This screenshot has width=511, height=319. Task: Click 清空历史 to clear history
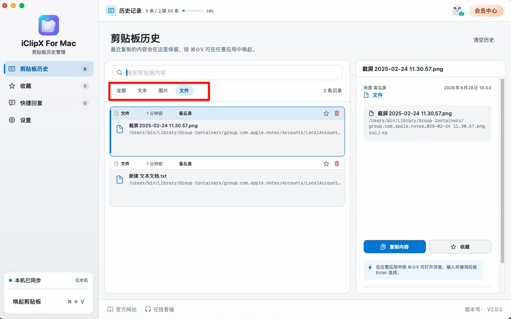(x=484, y=40)
